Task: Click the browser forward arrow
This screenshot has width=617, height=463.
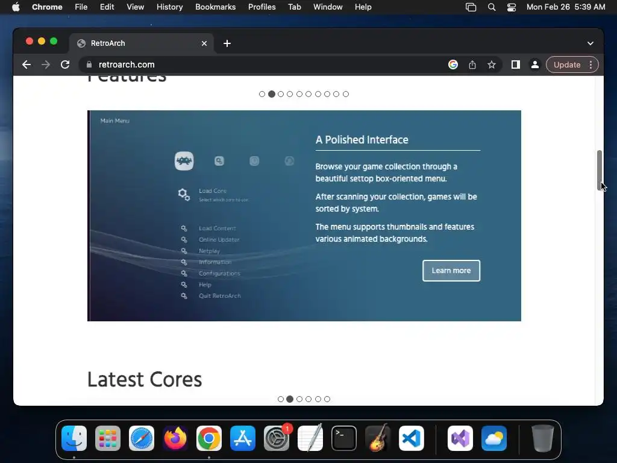Action: 46,65
